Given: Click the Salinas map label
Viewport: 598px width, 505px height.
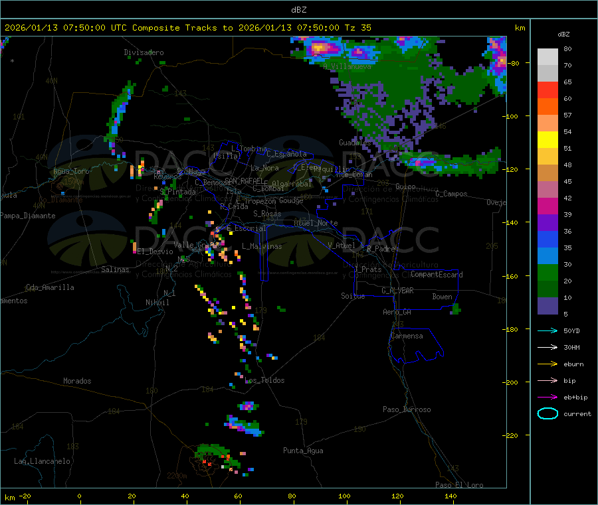Looking at the screenshot, I should point(115,269).
